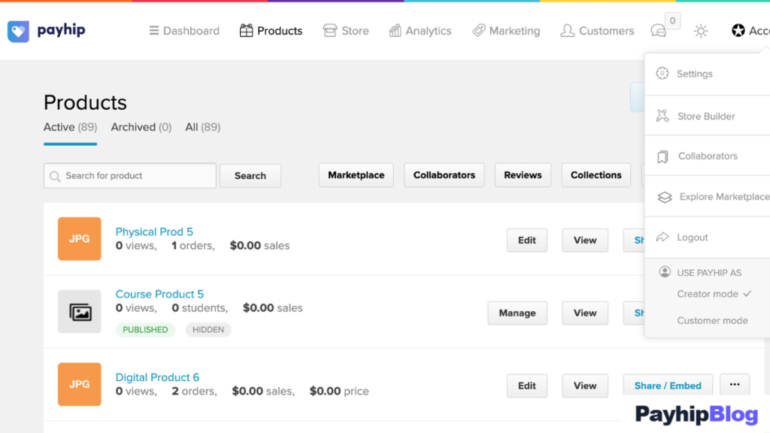Click the Logout arrow icon
770x433 pixels.
(x=662, y=237)
